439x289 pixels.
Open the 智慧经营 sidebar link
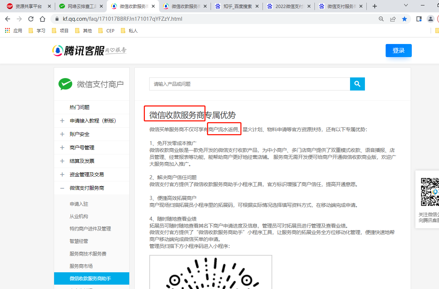(x=79, y=241)
